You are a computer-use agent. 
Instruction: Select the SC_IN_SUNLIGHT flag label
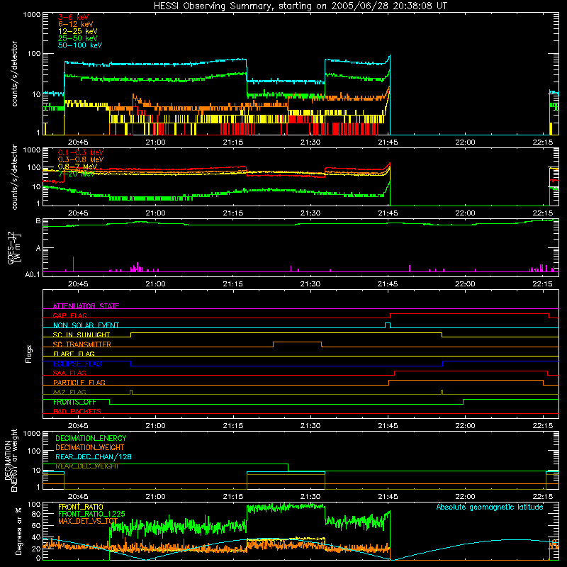tap(82, 335)
